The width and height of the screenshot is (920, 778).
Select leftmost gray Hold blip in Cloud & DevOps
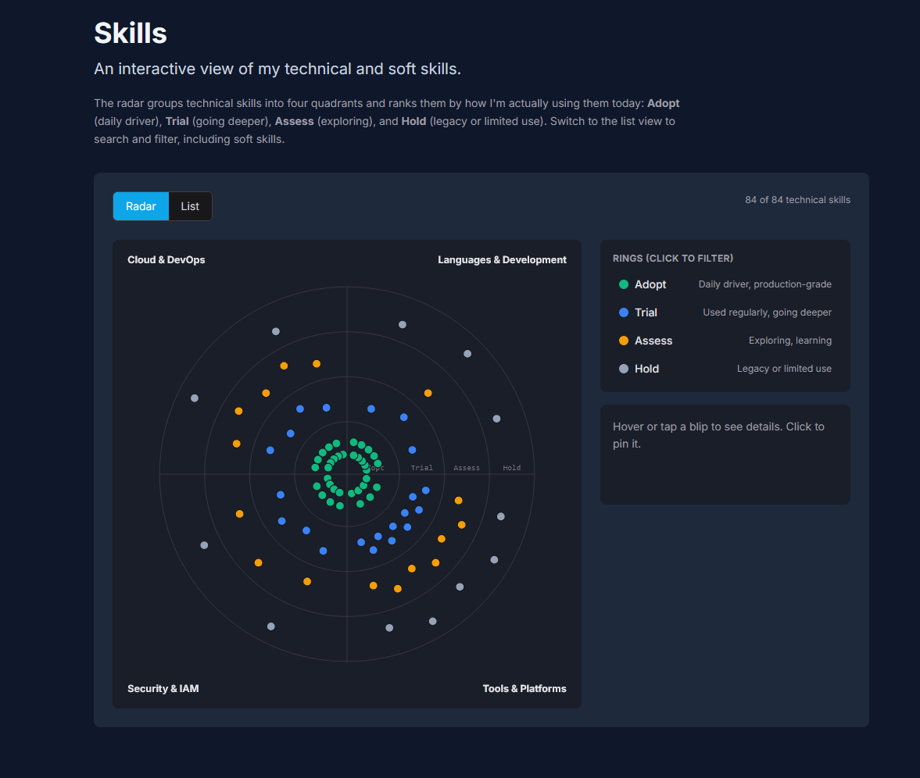195,398
